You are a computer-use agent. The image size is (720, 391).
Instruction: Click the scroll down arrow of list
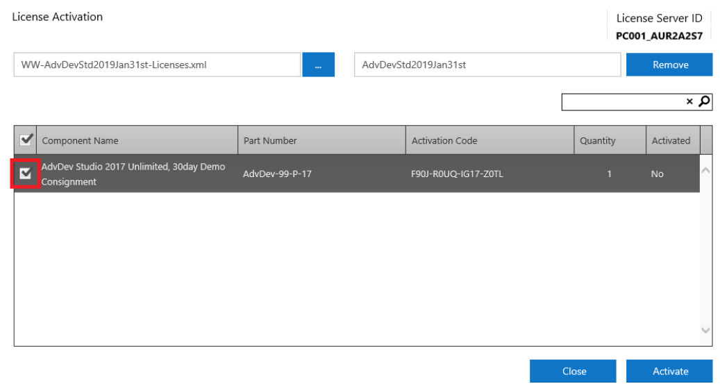706,330
